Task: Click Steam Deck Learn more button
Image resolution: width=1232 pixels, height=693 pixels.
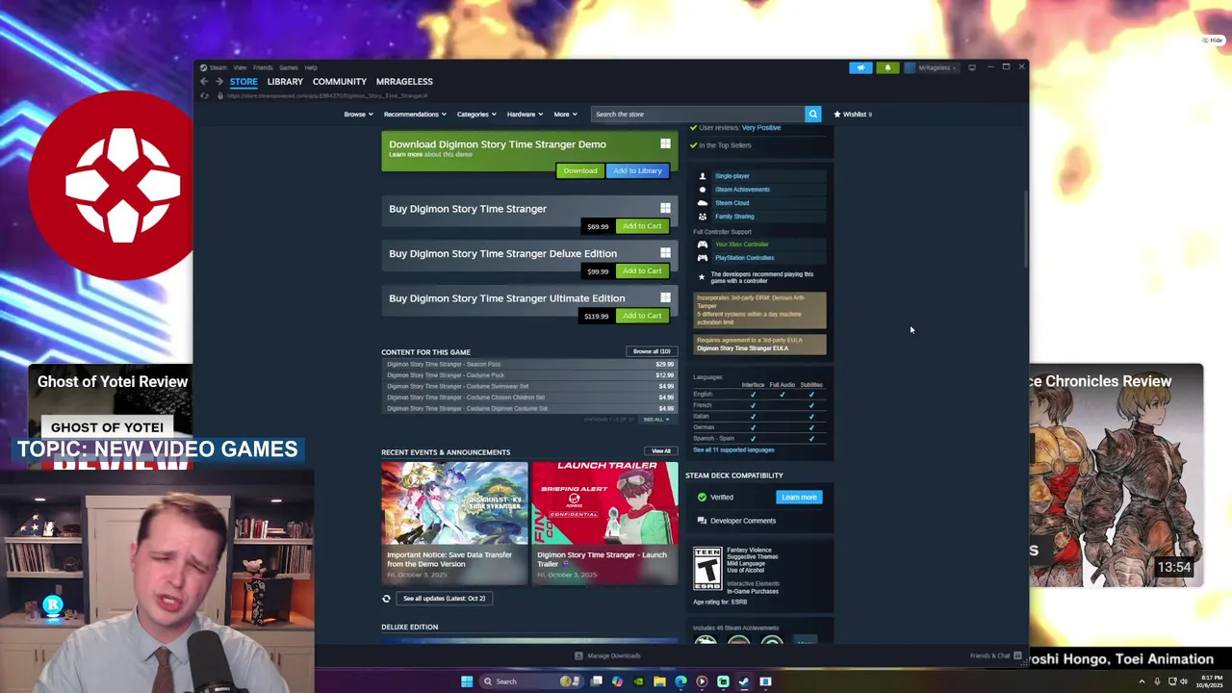Action: click(799, 497)
